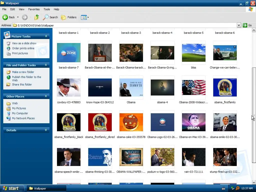Image resolution: width=256 pixels, height=192 pixels.
Task: Select the Obama '08 thumbnail
Action: pyautogui.click(x=131, y=87)
